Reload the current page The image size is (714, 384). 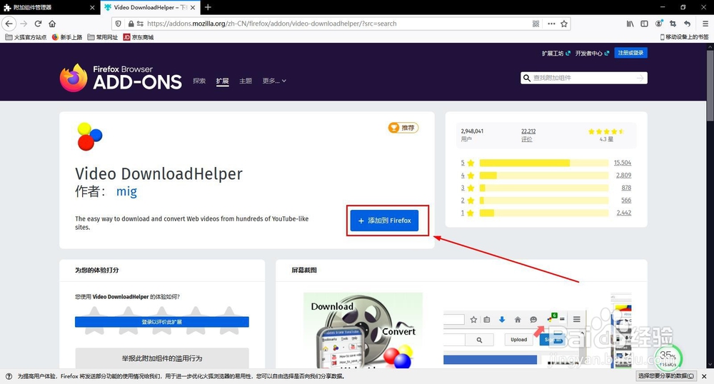click(39, 24)
